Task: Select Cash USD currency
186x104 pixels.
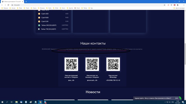Action: pos(53,14)
